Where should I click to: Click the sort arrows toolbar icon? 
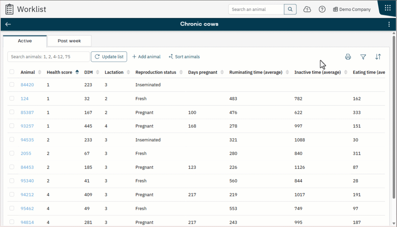[378, 57]
